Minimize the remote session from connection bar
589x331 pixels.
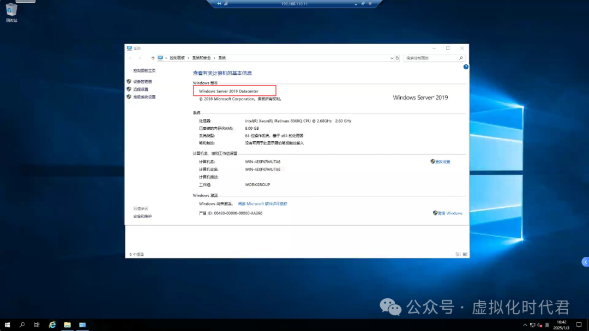tap(356, 4)
